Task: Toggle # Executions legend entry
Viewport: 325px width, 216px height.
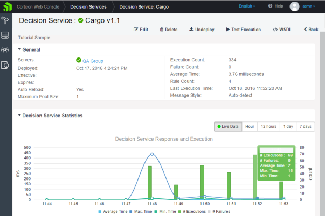Action: coord(192,212)
